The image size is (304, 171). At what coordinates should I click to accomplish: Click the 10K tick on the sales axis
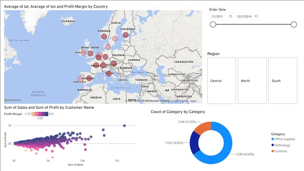tap(82, 161)
